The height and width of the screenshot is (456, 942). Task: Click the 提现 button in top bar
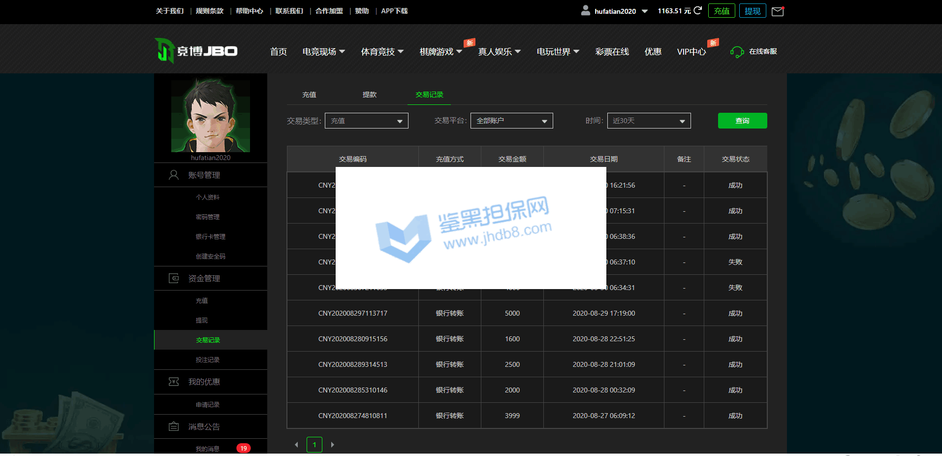752,11
